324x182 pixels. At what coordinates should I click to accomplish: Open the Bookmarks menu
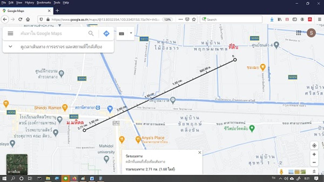coord(44,2)
